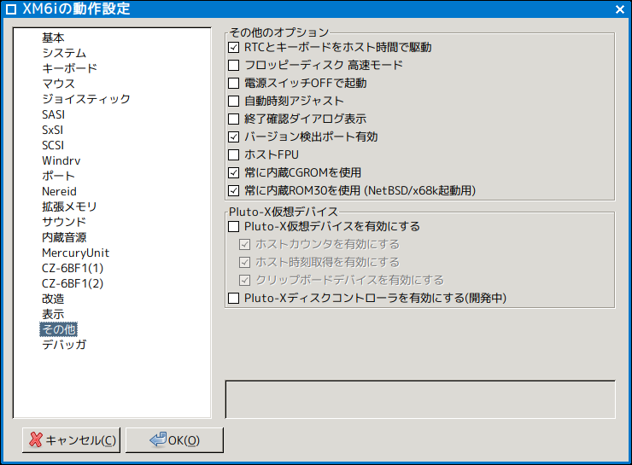
Task: Select Windrv entry
Action: [61, 160]
